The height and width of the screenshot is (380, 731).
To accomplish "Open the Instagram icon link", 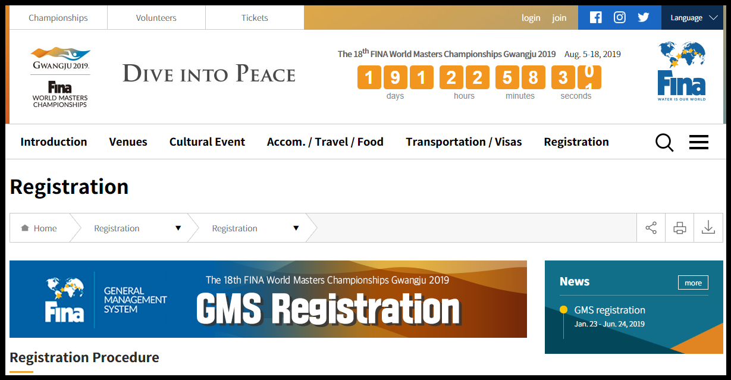I will coord(619,17).
